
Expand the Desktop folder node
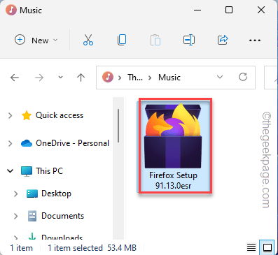tap(16, 194)
